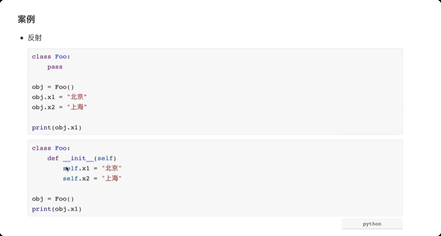The image size is (441, 236).
Task: Click print(obj.x1) in the second code block
Action: (56, 209)
